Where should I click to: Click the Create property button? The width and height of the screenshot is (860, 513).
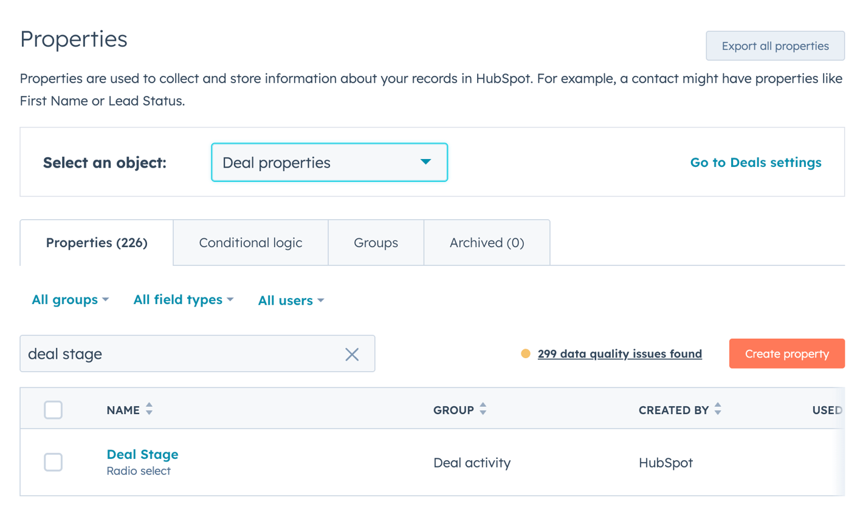[x=786, y=353]
